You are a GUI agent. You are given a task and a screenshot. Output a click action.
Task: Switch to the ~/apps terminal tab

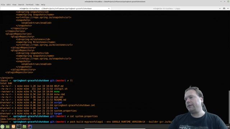click(166, 9)
